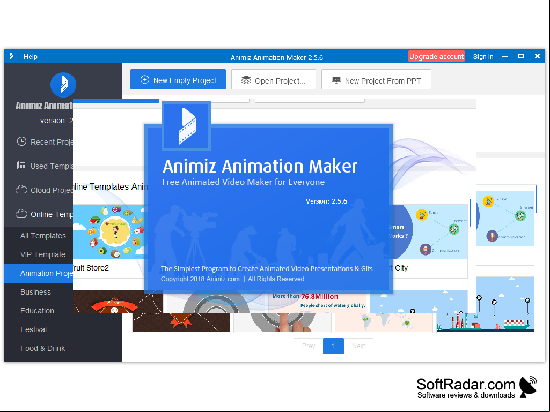Screen dimensions: 550x412
Task: Start New Project From PPT
Action: (376, 79)
